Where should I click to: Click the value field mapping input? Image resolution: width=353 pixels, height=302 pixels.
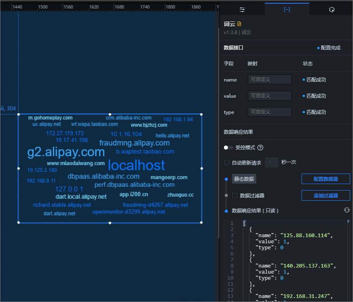coord(270,96)
